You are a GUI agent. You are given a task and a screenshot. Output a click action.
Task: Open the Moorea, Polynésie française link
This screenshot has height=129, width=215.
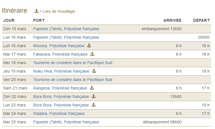tap(59, 46)
